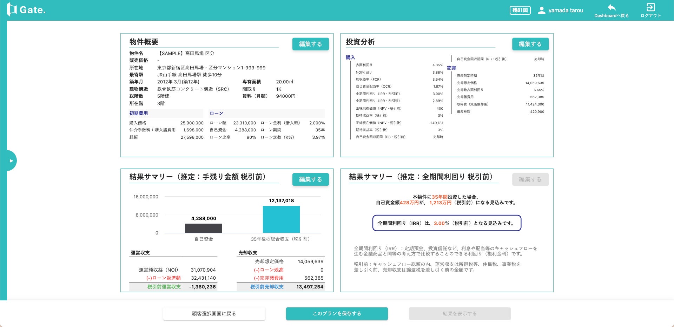Expand the left side panel arrow
This screenshot has height=327, width=674.
pos(11,161)
